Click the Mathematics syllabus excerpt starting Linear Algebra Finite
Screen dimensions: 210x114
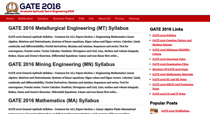click(72, 111)
